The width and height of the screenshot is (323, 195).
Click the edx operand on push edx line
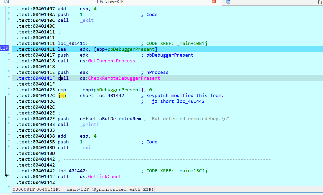(84, 55)
